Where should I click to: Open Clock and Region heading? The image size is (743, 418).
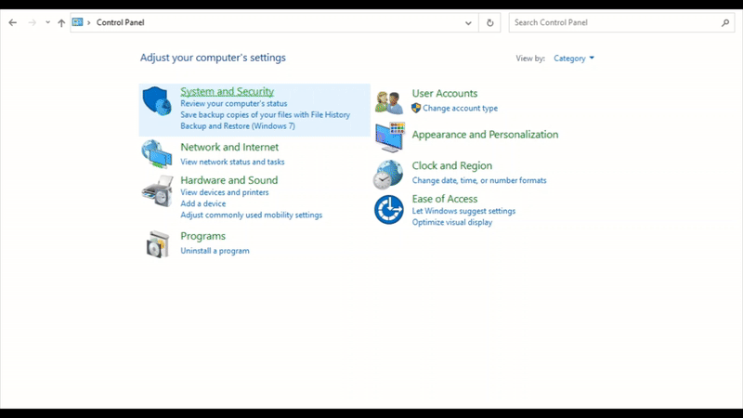point(451,165)
